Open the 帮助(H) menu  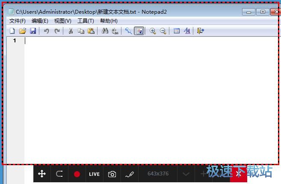(x=109, y=21)
